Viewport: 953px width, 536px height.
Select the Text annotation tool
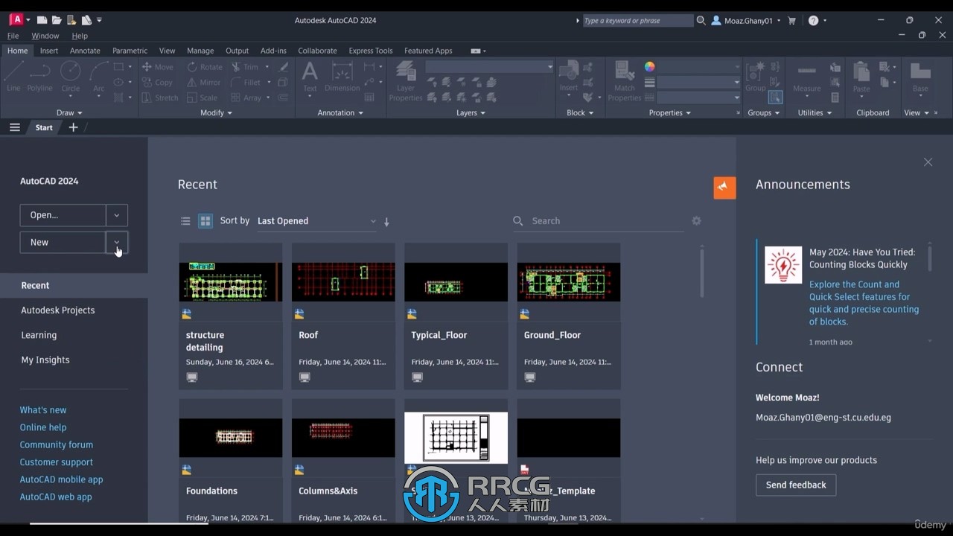point(310,77)
